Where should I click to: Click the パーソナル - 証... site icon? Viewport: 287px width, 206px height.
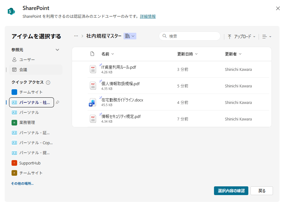click(x=14, y=133)
